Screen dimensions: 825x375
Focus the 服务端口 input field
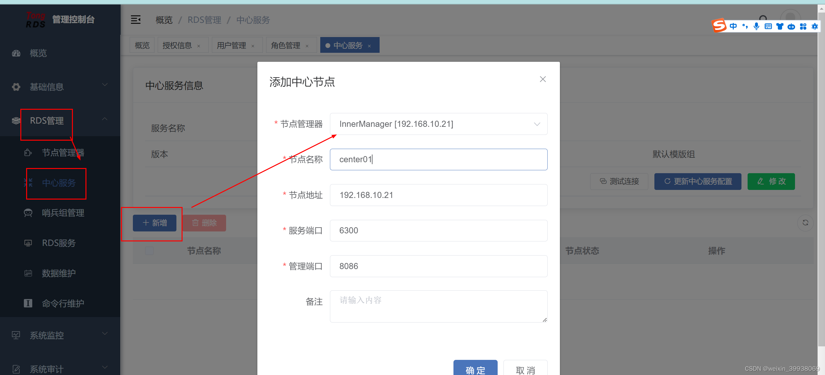click(438, 230)
